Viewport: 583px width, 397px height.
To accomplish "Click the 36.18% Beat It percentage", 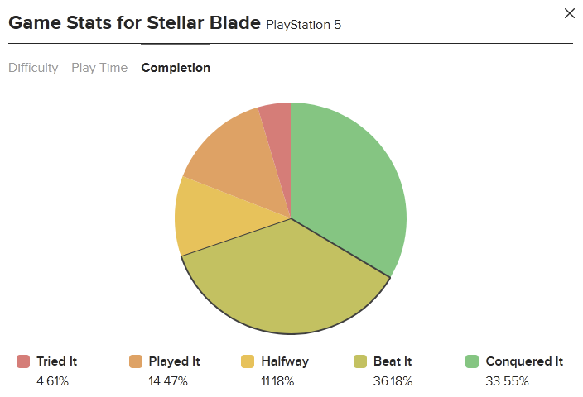I will click(x=393, y=381).
